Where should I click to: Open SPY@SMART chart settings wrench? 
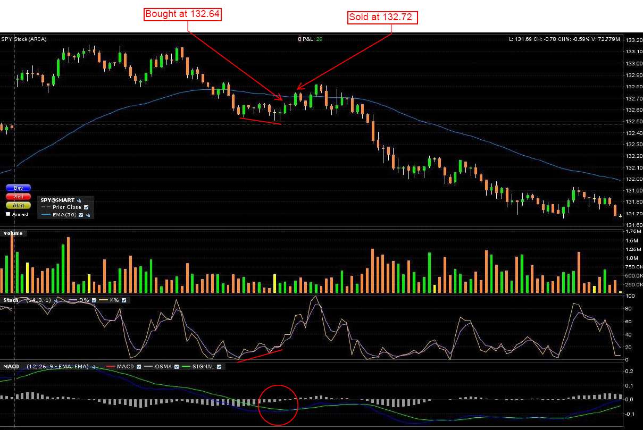(79, 200)
